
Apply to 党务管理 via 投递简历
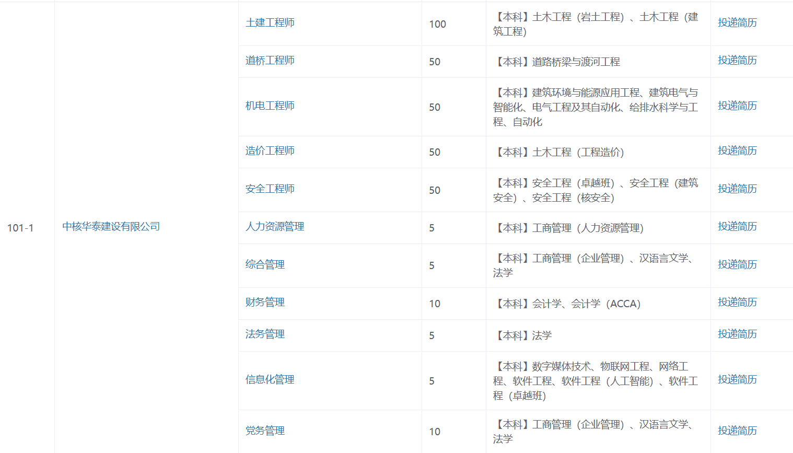pyautogui.click(x=737, y=431)
